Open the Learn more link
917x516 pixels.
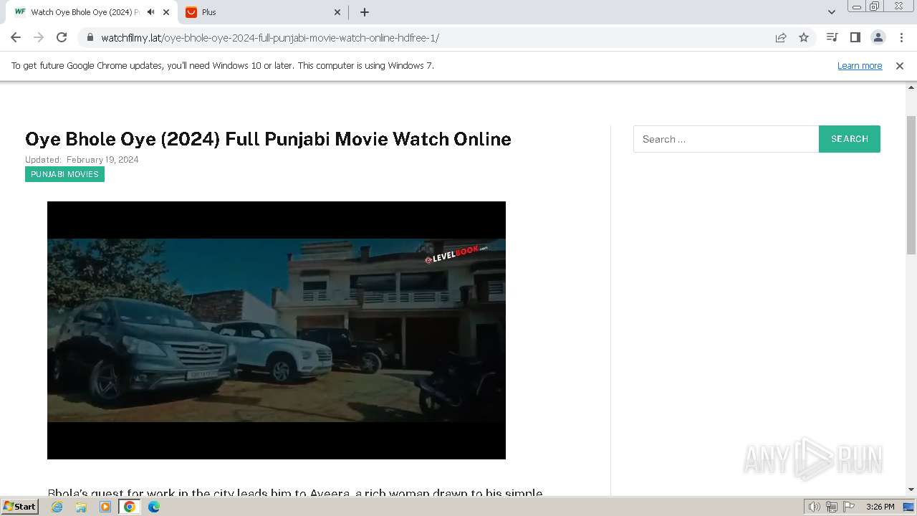[860, 65]
